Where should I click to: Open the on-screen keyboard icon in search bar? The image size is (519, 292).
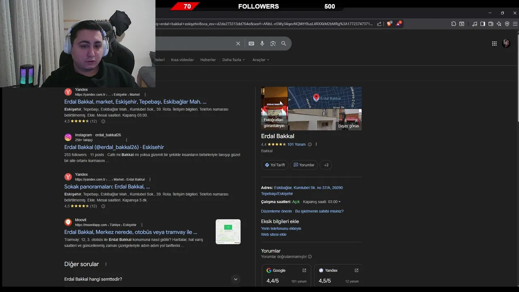coord(251,43)
